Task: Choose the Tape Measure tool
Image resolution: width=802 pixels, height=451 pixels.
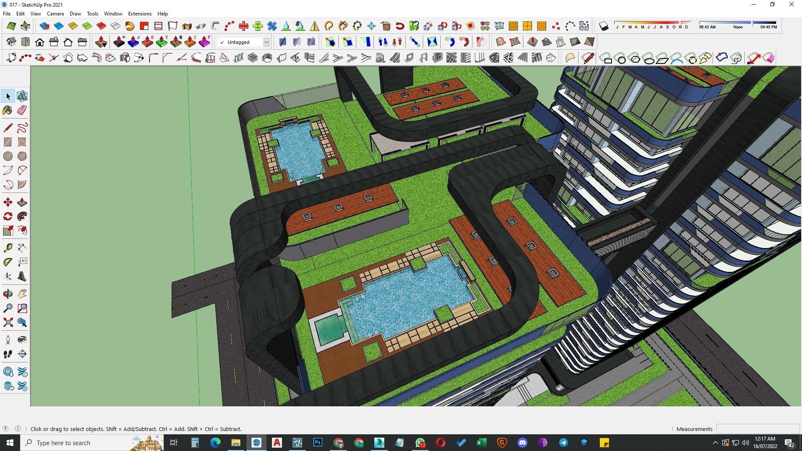Action: click(x=8, y=248)
